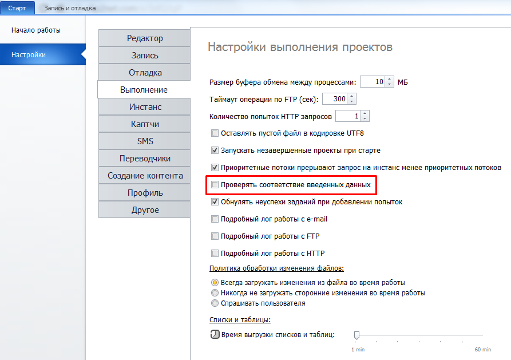
Task: Click the list unload time slider handle
Action: coord(356,335)
